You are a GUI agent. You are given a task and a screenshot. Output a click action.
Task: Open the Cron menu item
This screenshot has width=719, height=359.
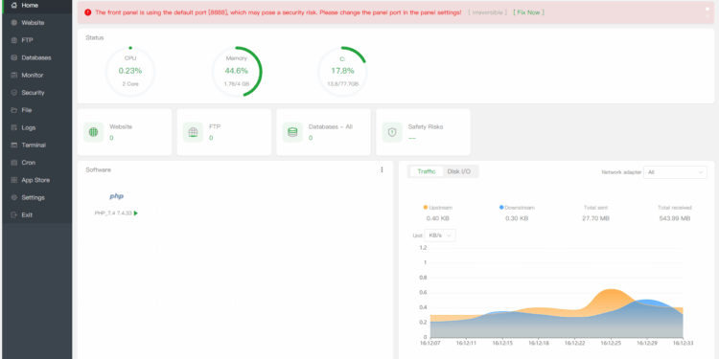(37, 163)
